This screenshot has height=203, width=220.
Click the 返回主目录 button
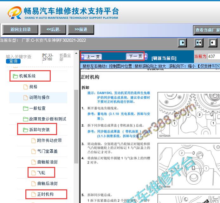point(20,29)
